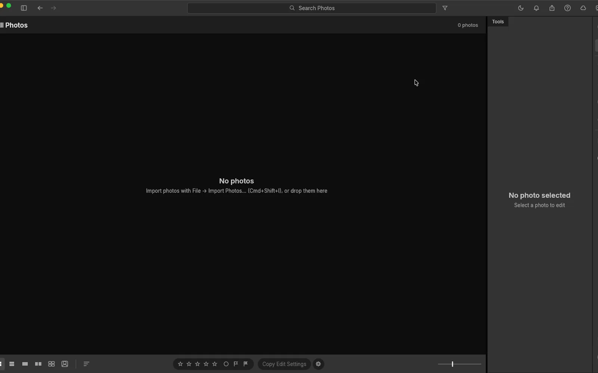Flag photo with the outline flag icon
The width and height of the screenshot is (598, 373).
(x=236, y=364)
